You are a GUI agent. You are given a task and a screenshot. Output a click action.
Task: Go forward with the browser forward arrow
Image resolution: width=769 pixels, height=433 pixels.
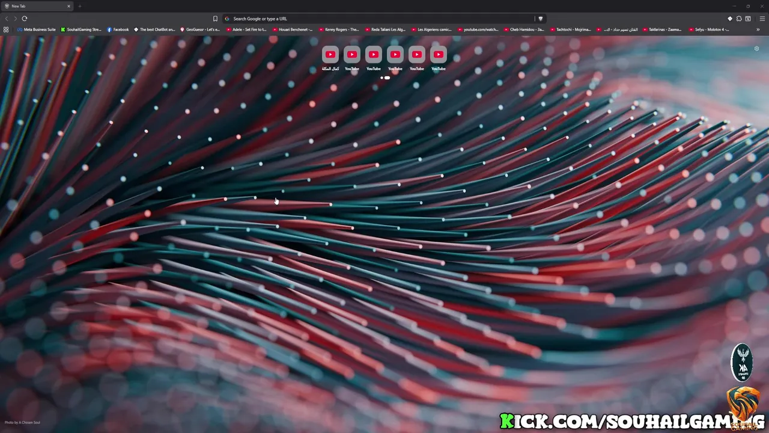coord(15,19)
